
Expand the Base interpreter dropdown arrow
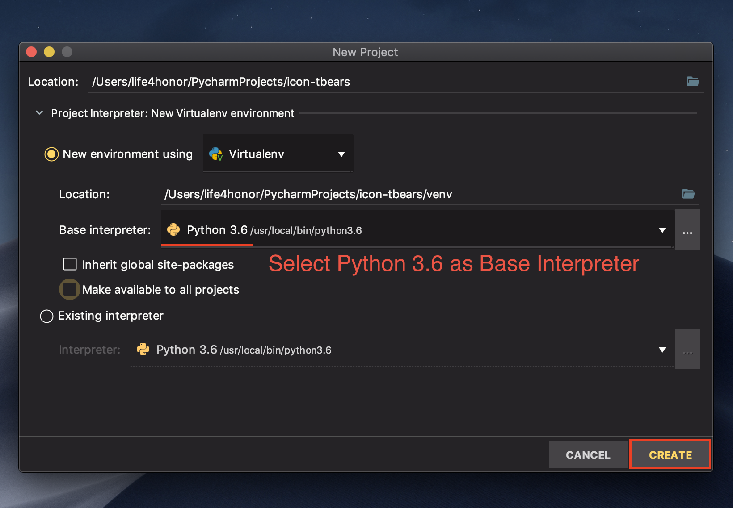662,230
